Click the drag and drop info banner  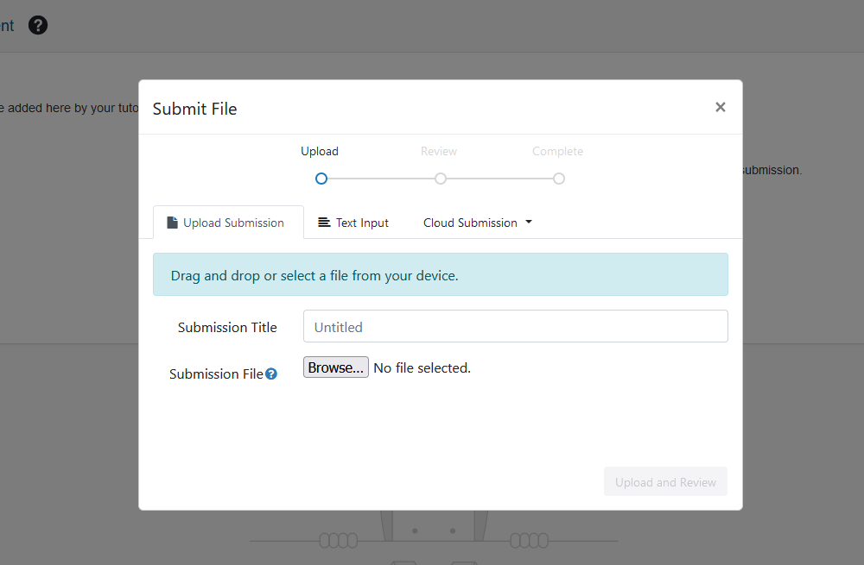click(440, 275)
